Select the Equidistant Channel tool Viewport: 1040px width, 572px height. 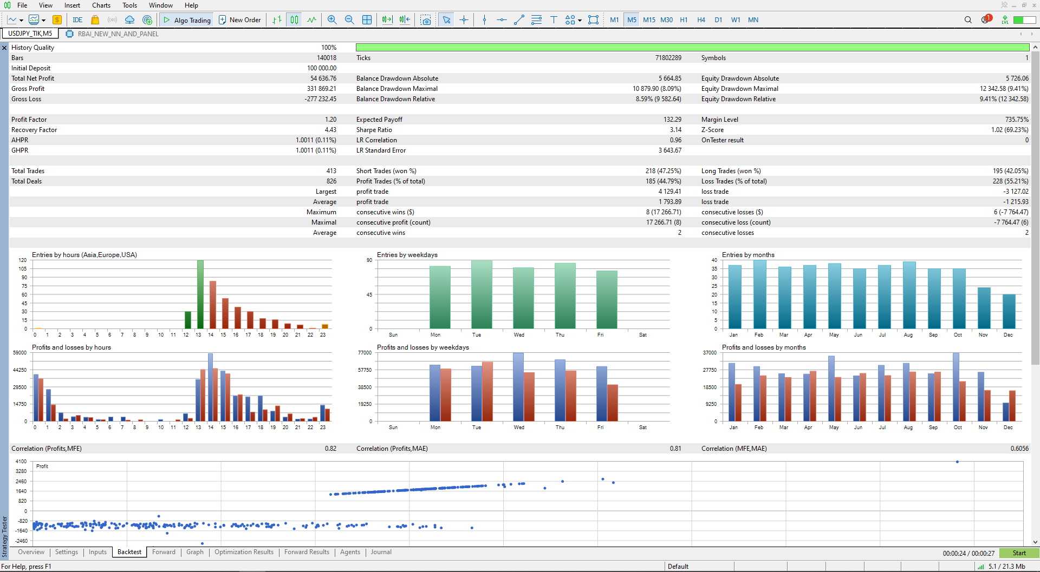pos(536,20)
